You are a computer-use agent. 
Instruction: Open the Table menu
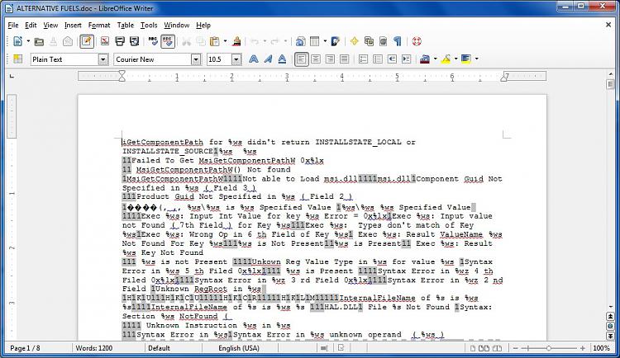click(x=126, y=26)
